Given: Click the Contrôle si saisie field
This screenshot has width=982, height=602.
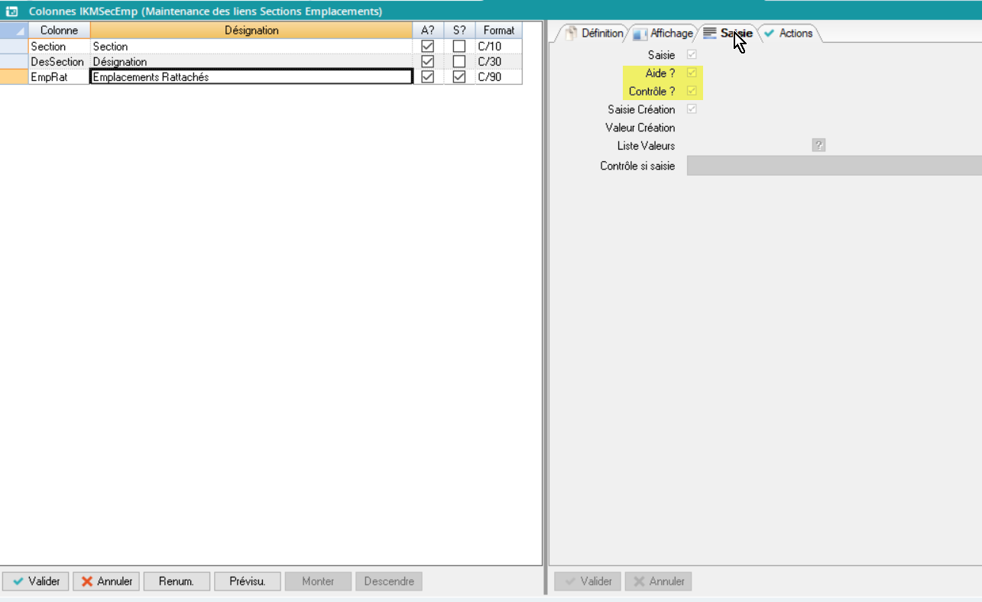Looking at the screenshot, I should [x=833, y=166].
